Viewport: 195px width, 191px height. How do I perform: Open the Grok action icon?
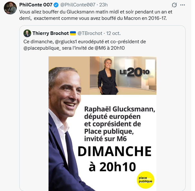click(174, 5)
